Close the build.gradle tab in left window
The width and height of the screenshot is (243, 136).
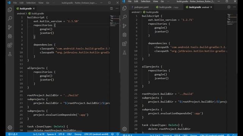click(34, 8)
